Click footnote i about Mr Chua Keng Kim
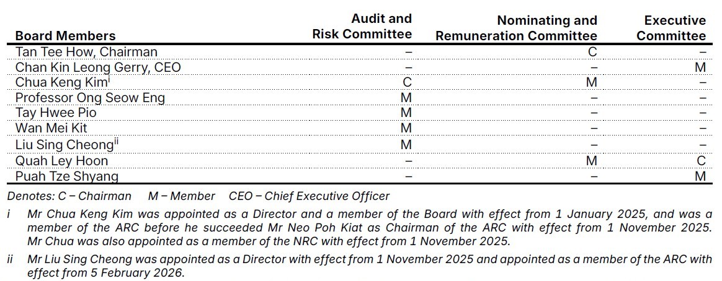The width and height of the screenshot is (722, 281). point(370,227)
